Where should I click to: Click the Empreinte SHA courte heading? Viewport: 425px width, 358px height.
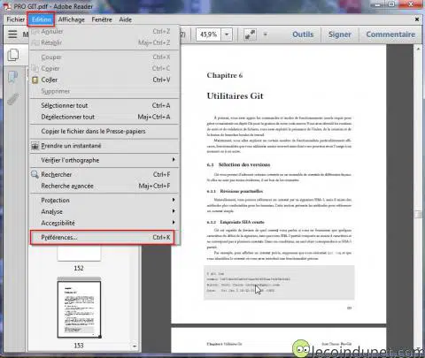(x=242, y=222)
